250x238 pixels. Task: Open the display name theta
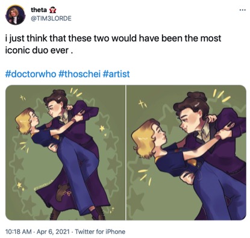coord(39,10)
